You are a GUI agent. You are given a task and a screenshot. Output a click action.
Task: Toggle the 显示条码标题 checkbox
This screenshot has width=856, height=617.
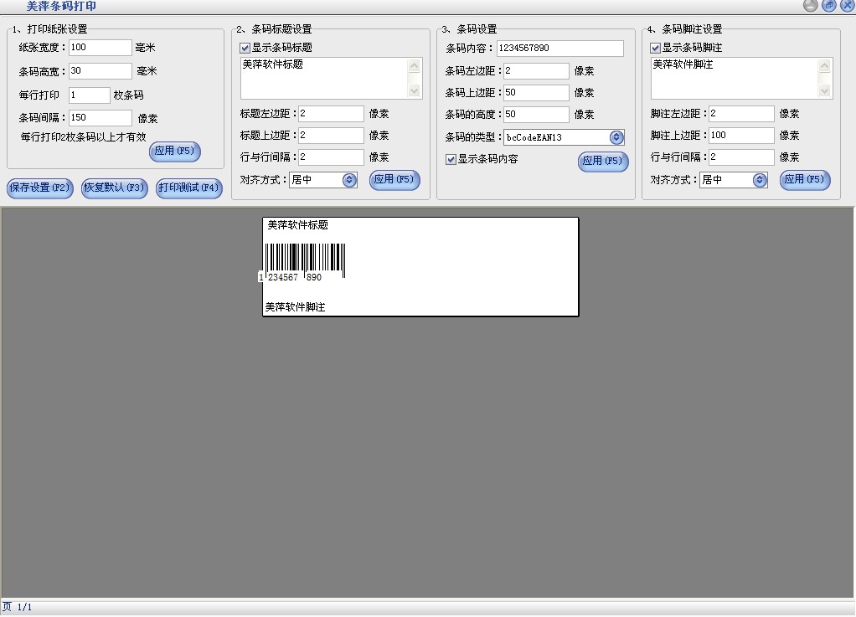[x=245, y=48]
